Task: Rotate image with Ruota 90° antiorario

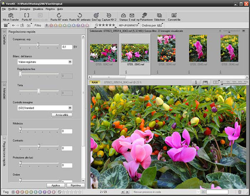Action: pos(80,17)
